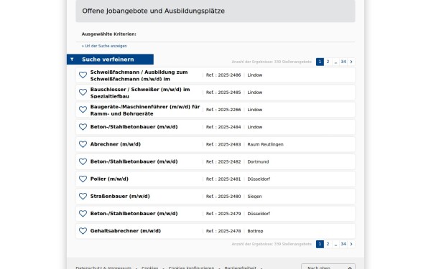Go to next page arrow below job list
Viewport: 431px width, 269px height.
[x=351, y=244]
